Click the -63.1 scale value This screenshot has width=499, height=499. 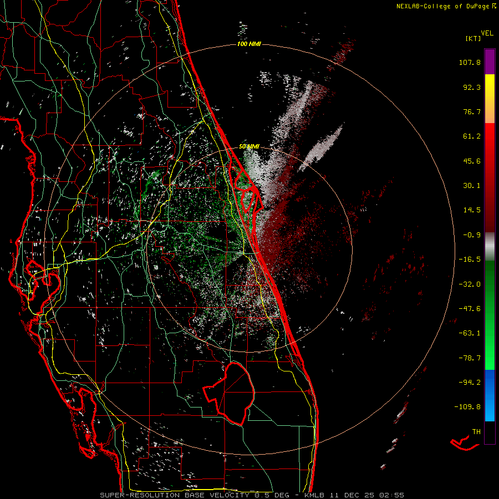(x=470, y=333)
